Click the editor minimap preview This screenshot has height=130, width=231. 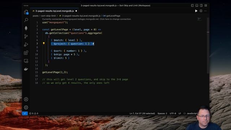point(200,19)
